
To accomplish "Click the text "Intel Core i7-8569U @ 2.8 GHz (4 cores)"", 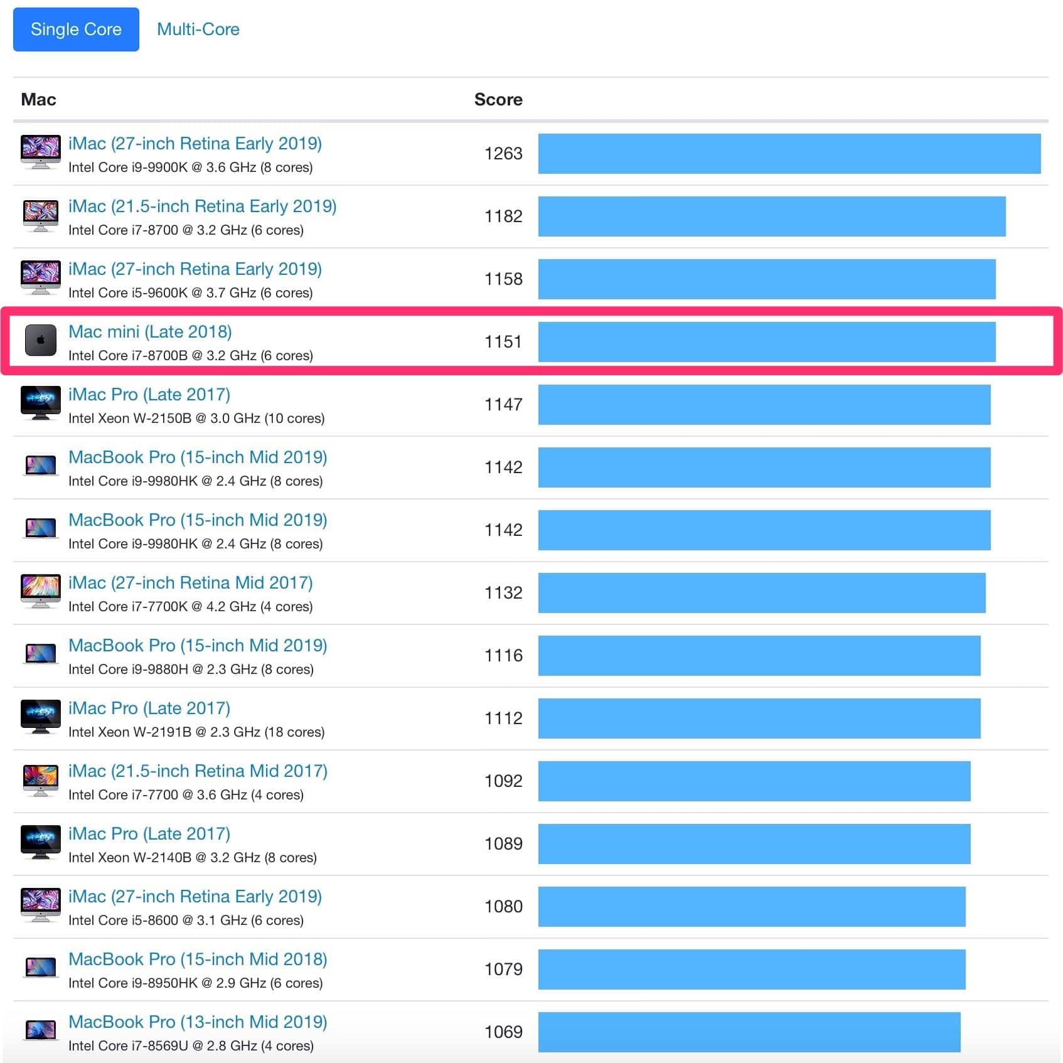I will click(x=191, y=1046).
